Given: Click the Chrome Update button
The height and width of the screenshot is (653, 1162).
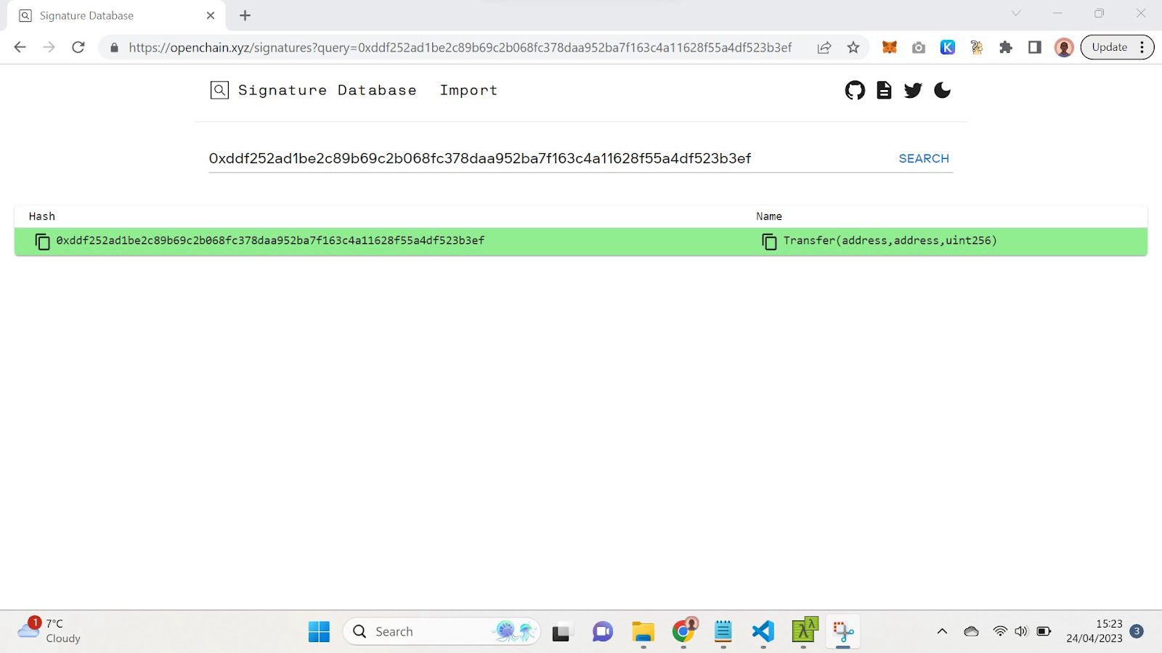Looking at the screenshot, I should click(1110, 47).
